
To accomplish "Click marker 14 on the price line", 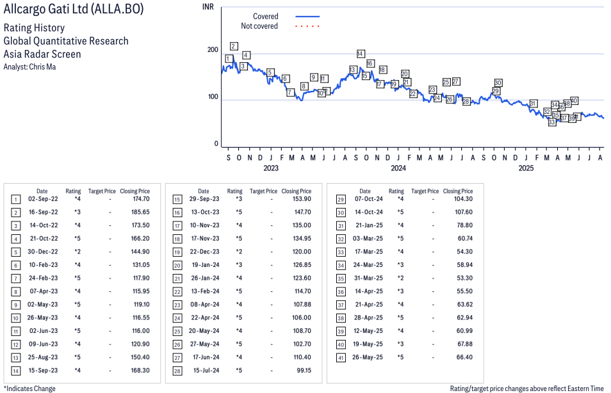I will coord(361,54).
